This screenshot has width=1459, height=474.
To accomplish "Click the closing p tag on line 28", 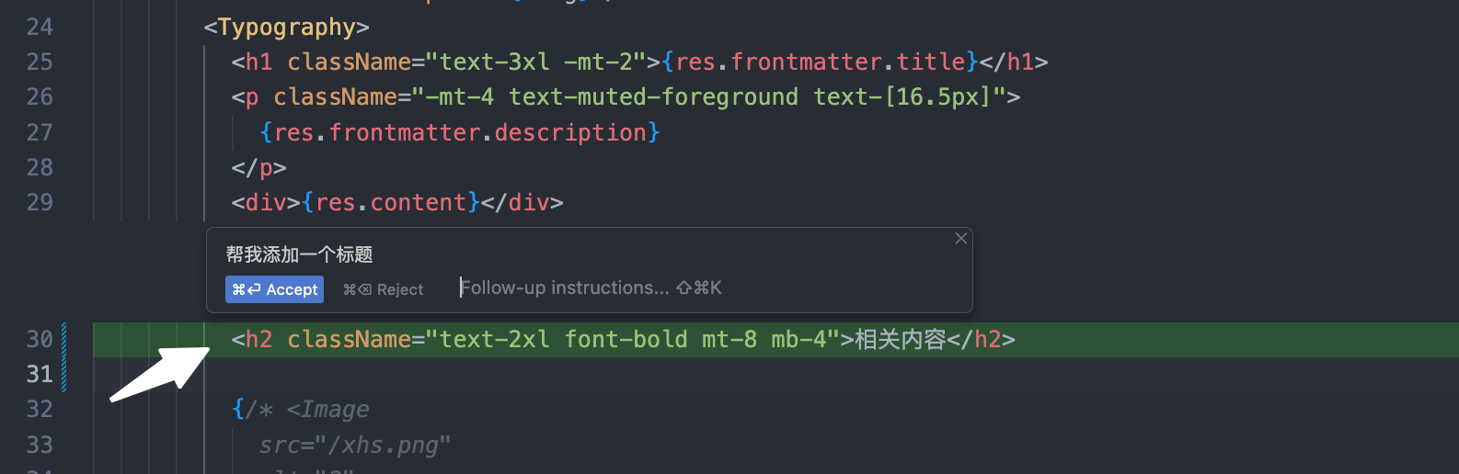I will tap(258, 168).
